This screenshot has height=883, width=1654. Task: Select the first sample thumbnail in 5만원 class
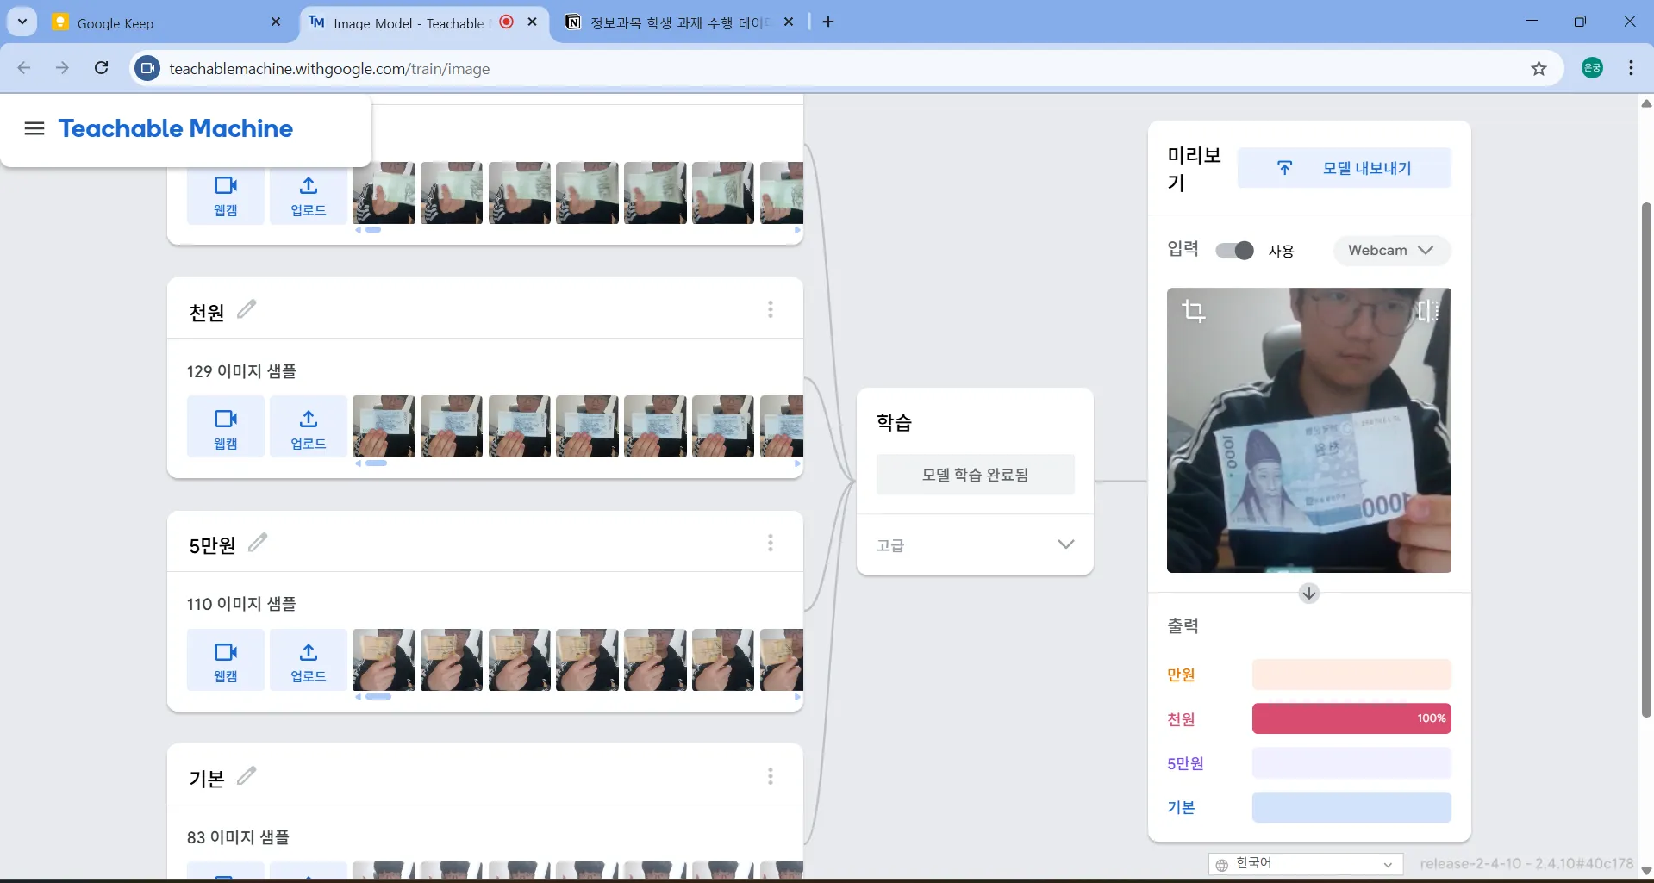point(384,660)
